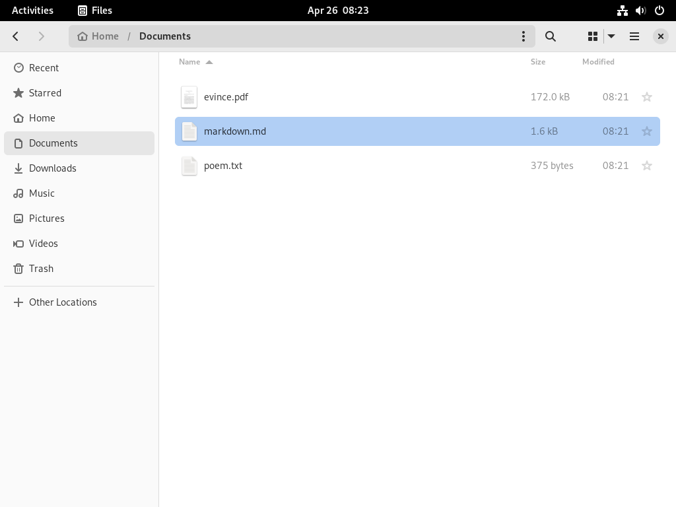The height and width of the screenshot is (507, 676).
Task: Open the search magnifier
Action: 550,36
